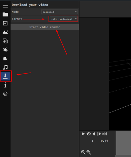Open the starburst effects icon

[x=5, y=50]
